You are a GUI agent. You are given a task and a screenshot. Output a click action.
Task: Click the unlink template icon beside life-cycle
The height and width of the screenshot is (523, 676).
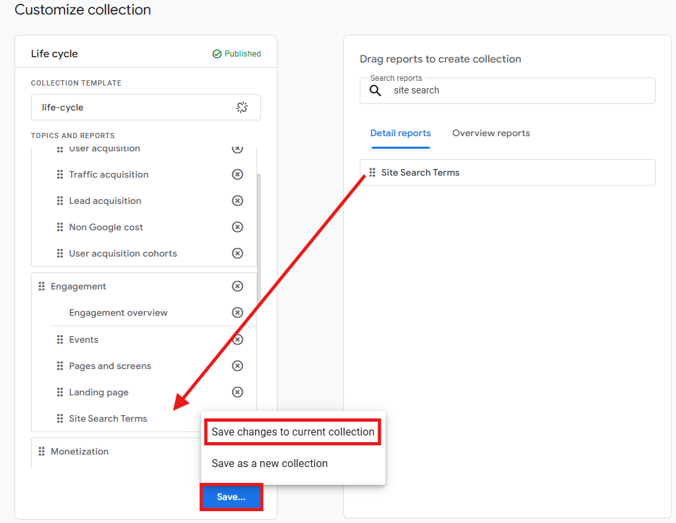coord(242,107)
